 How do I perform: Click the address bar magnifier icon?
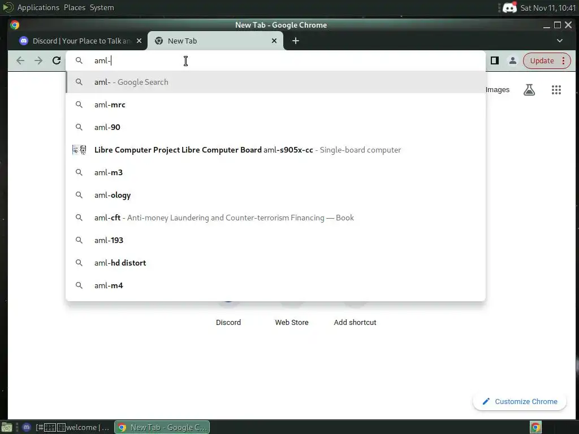point(79,60)
